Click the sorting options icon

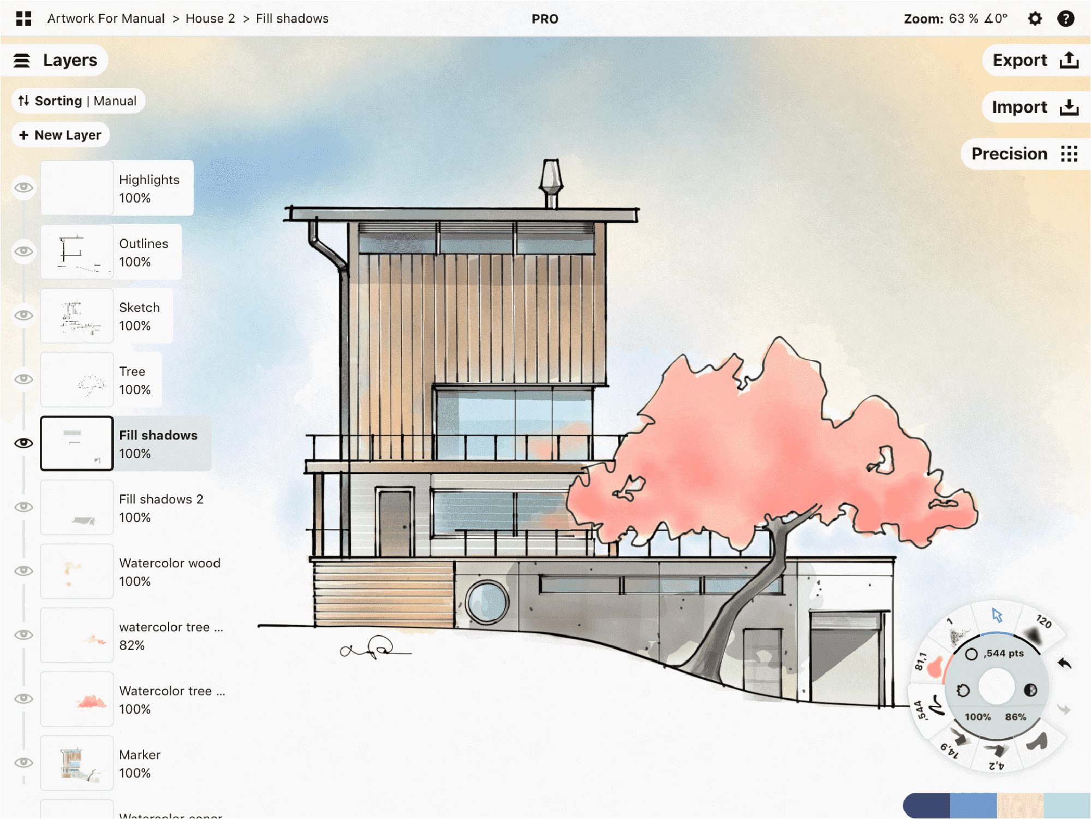coord(23,102)
